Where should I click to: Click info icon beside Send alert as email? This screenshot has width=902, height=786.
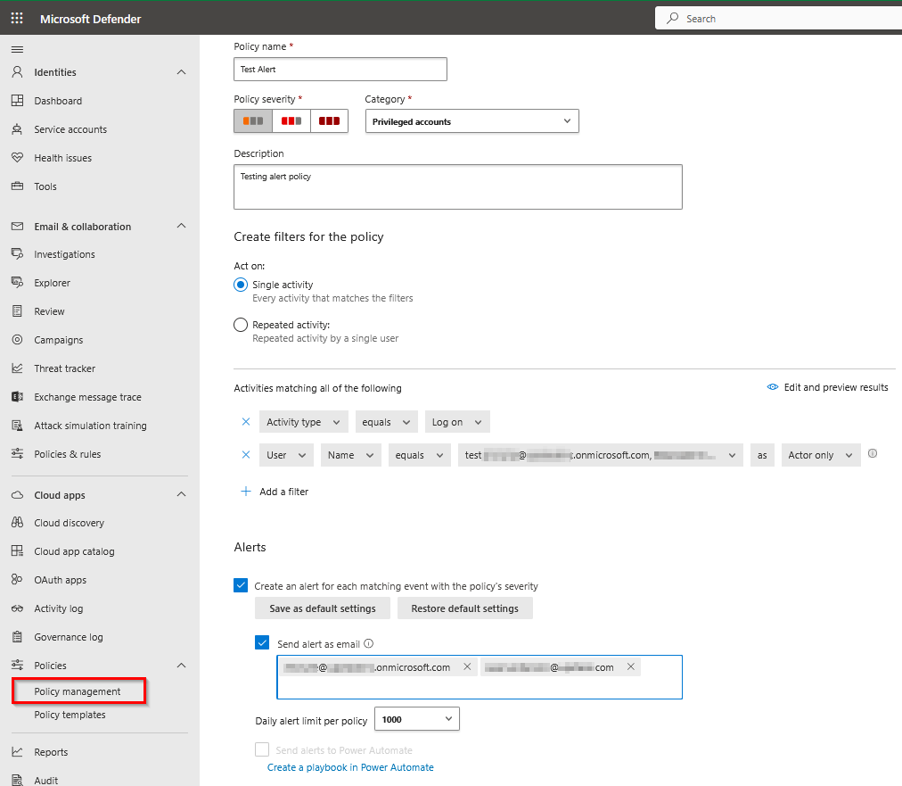point(369,644)
